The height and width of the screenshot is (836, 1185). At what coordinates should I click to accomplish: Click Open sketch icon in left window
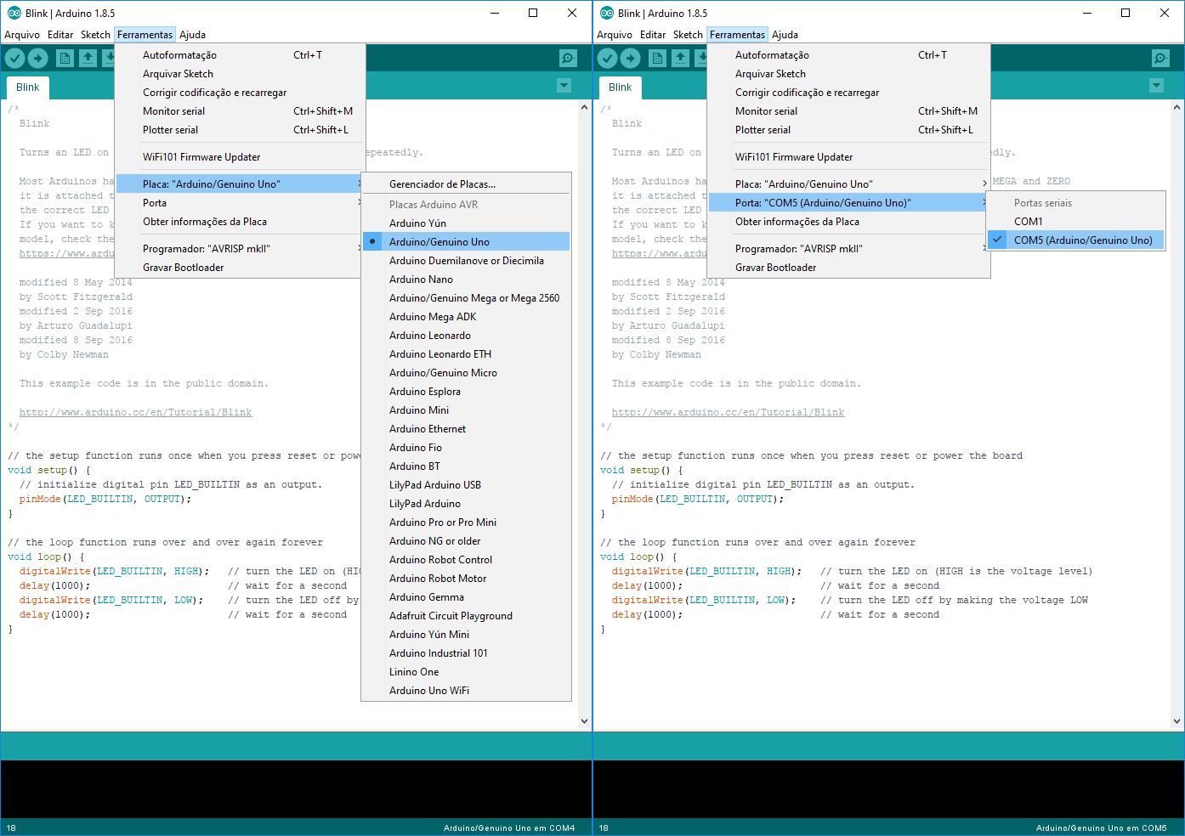[x=88, y=58]
